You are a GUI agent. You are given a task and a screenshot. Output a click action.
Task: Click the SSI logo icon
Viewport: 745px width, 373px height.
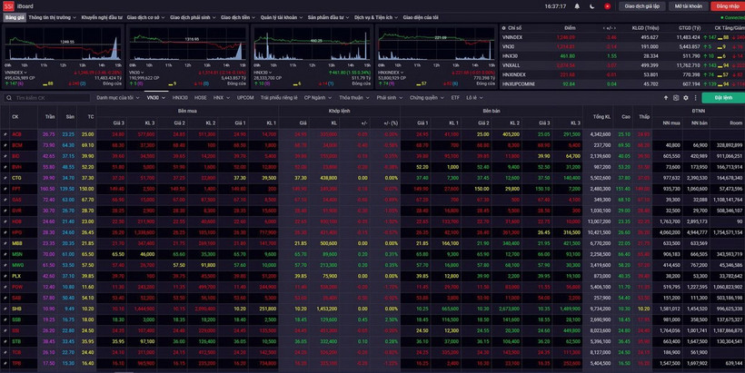8,6
